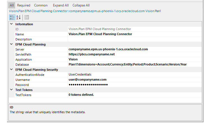Select the ID property label
The height and width of the screenshot is (123, 204).
[x=17, y=29]
